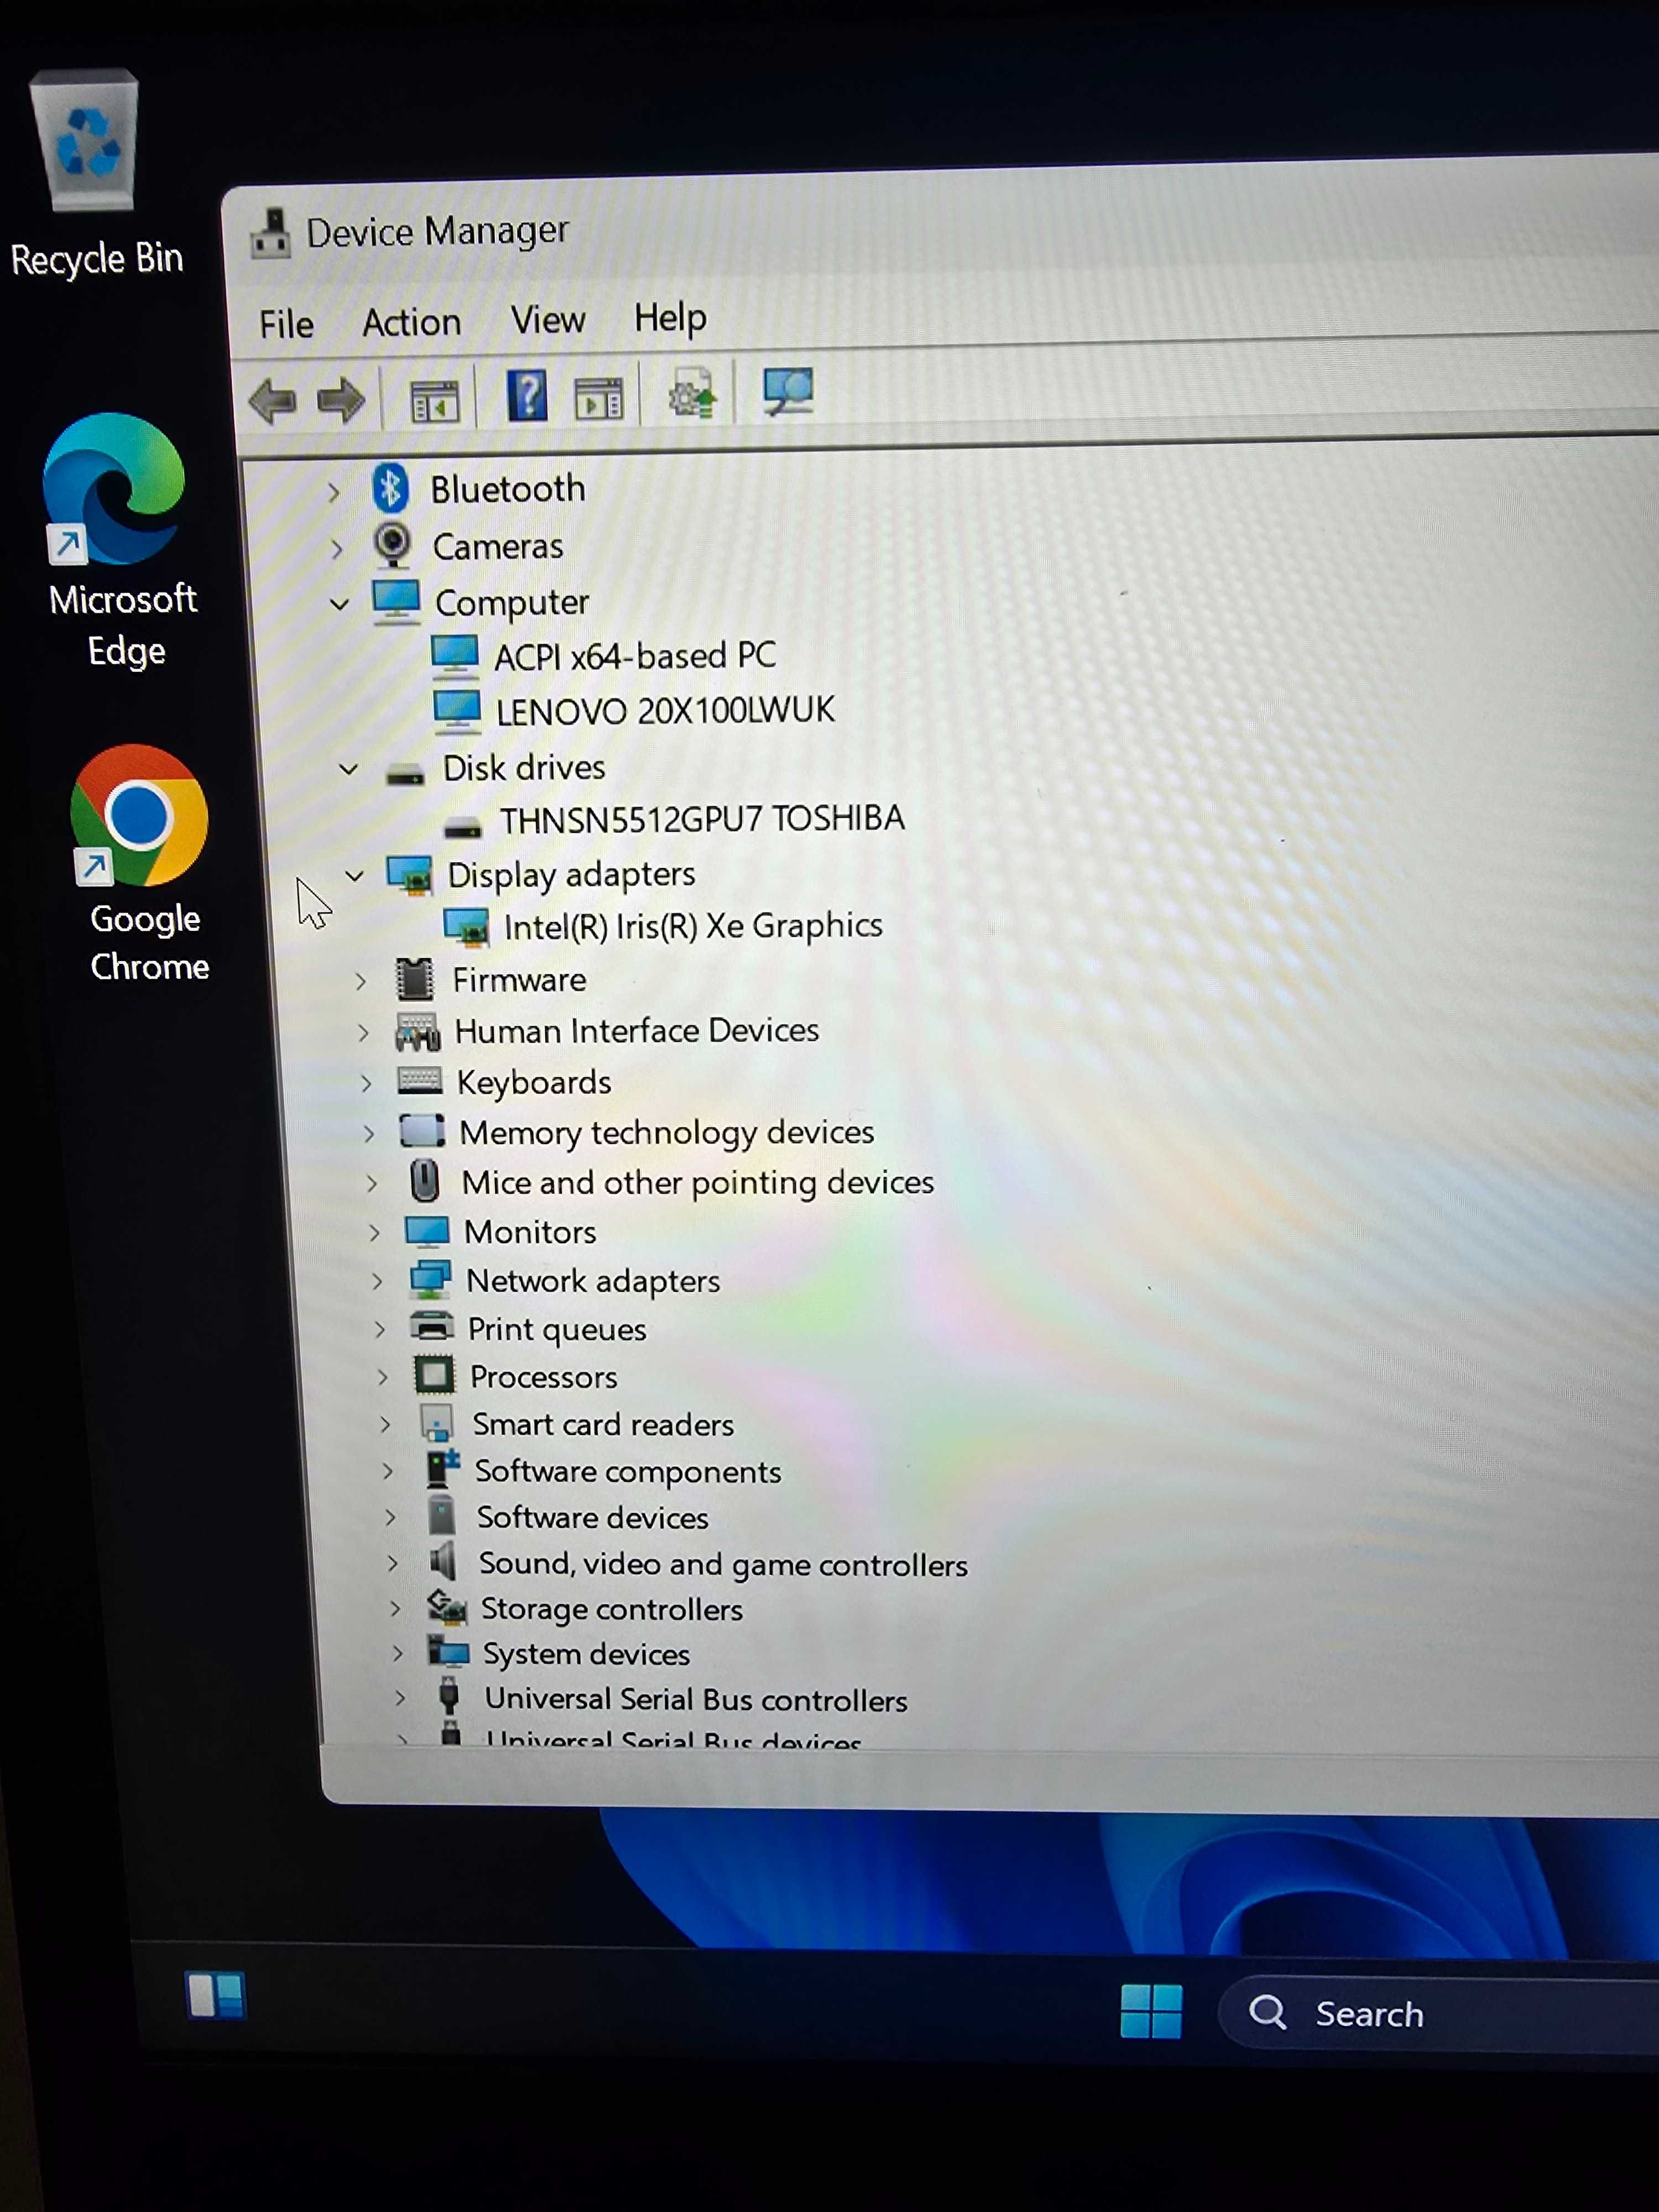This screenshot has width=1659, height=2212.
Task: Select the Processors icon
Action: (x=435, y=1375)
